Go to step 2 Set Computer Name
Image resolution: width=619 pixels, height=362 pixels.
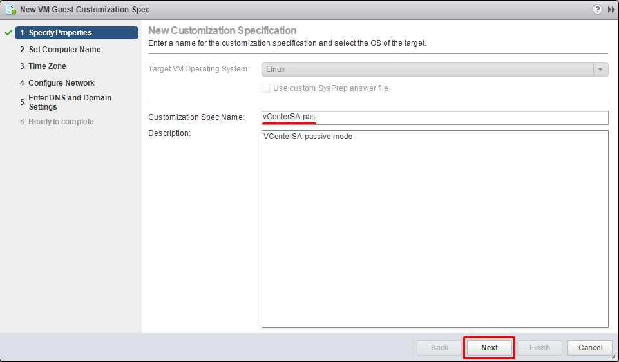61,50
